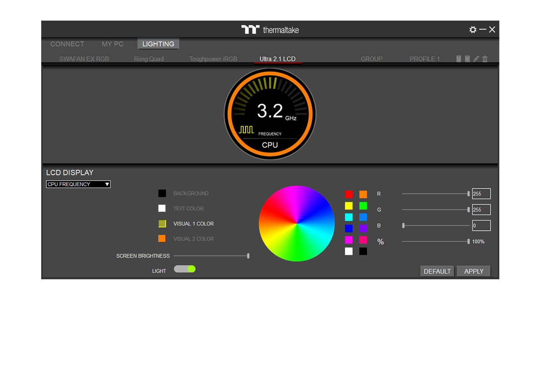The height and width of the screenshot is (378, 538).
Task: Click the GROUP option
Action: click(372, 59)
